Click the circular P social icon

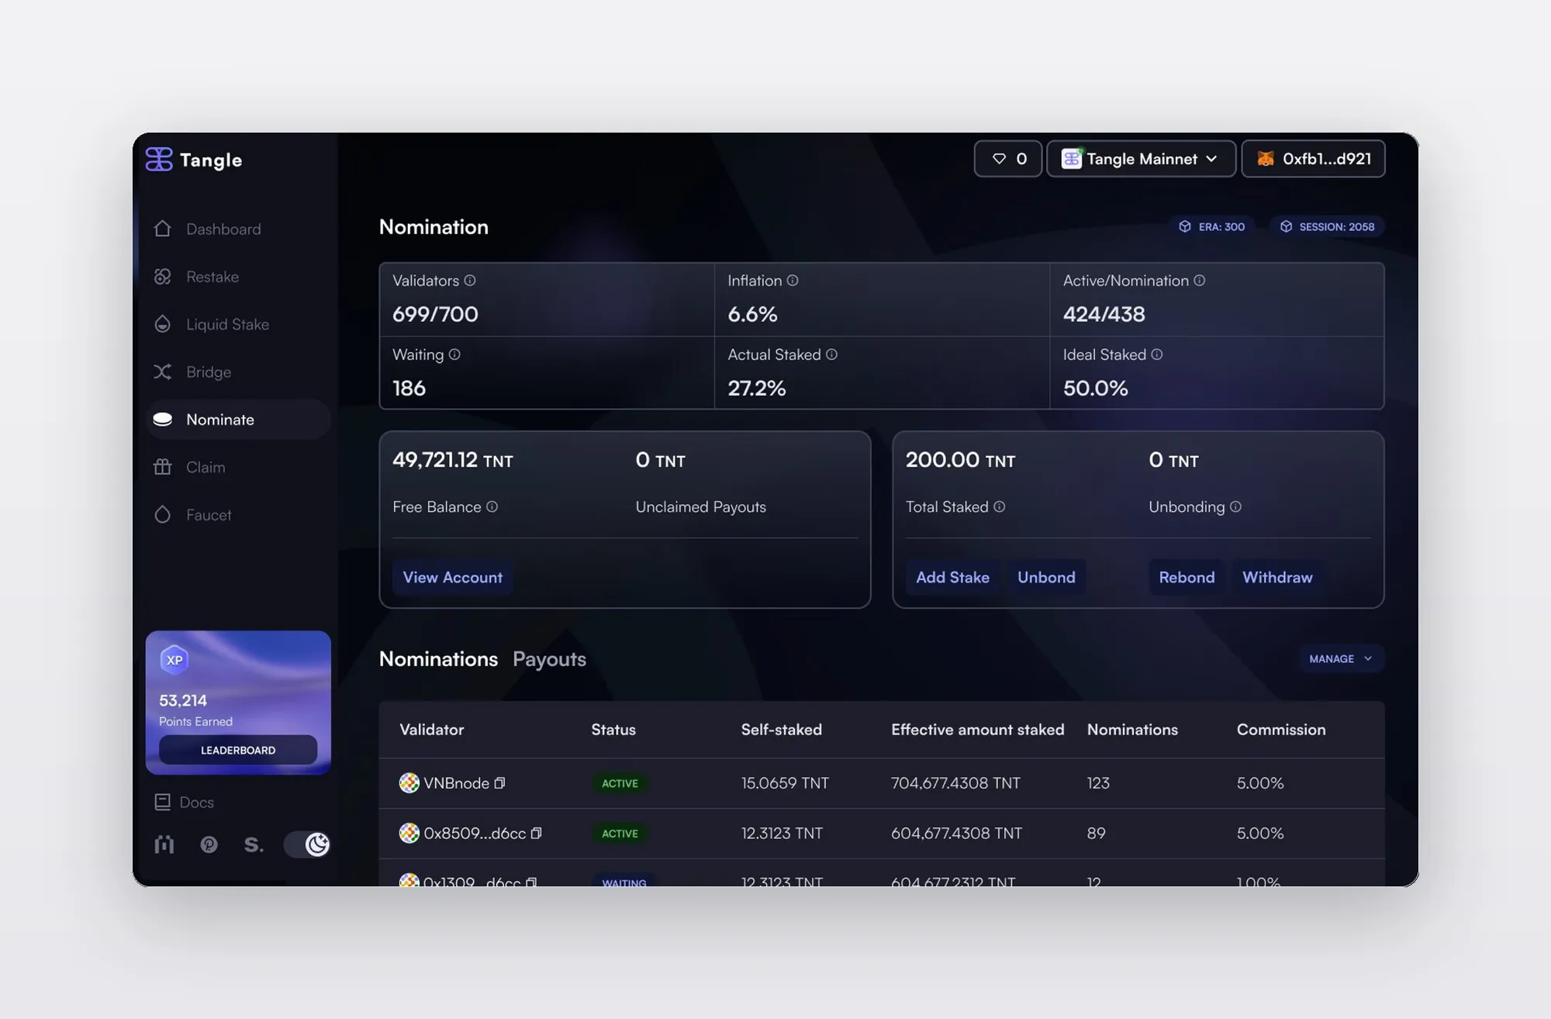pyautogui.click(x=209, y=845)
